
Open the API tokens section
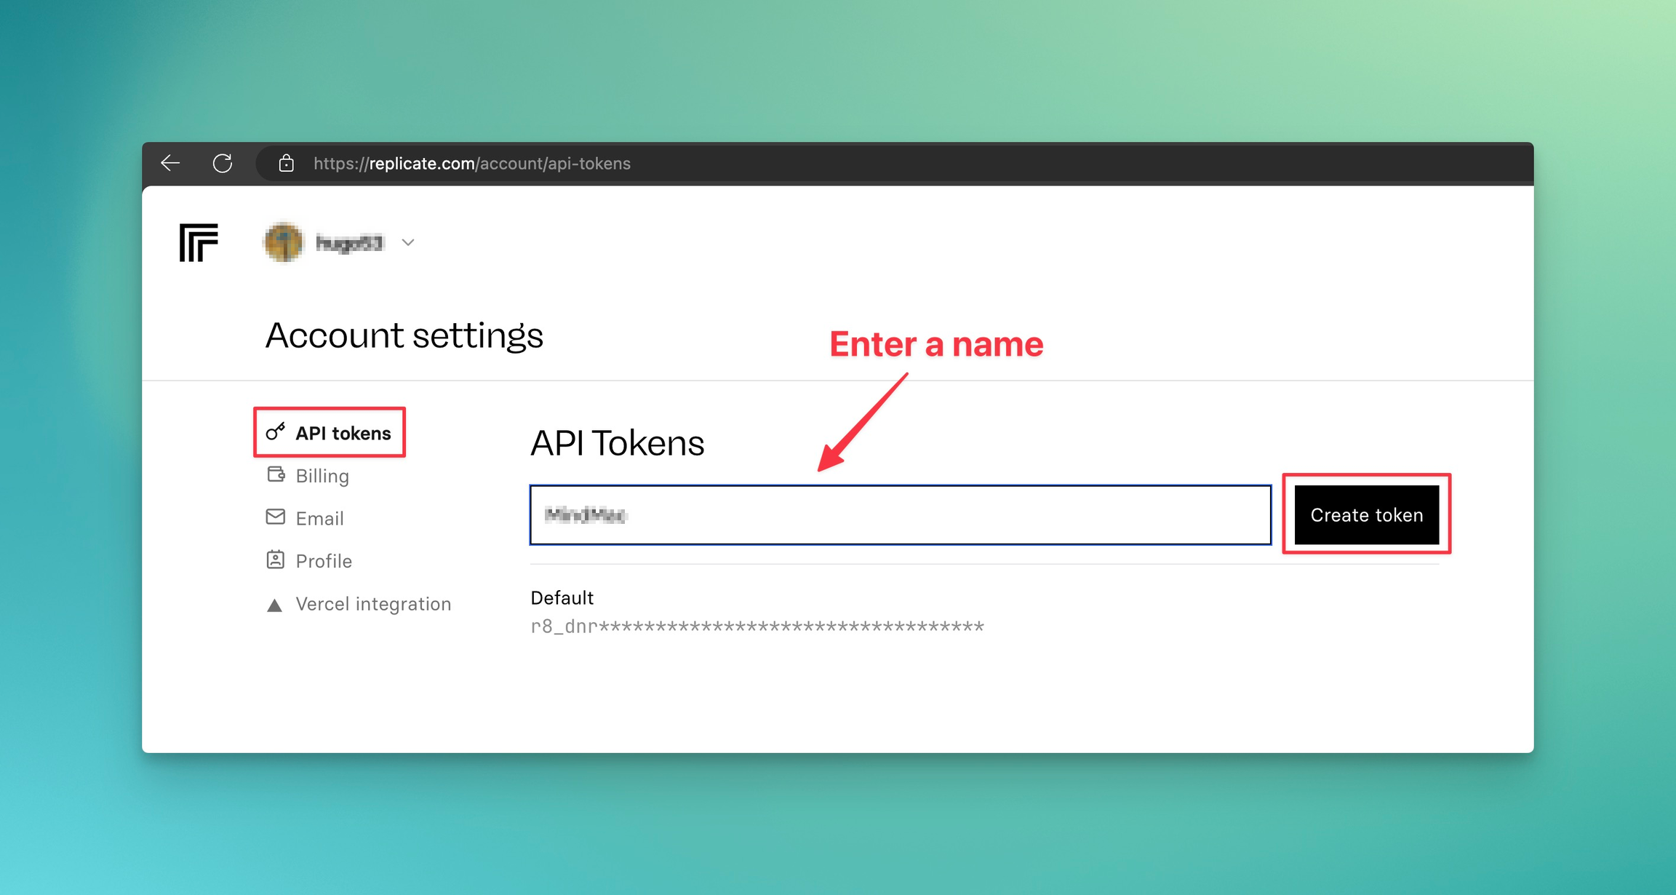[x=343, y=433]
